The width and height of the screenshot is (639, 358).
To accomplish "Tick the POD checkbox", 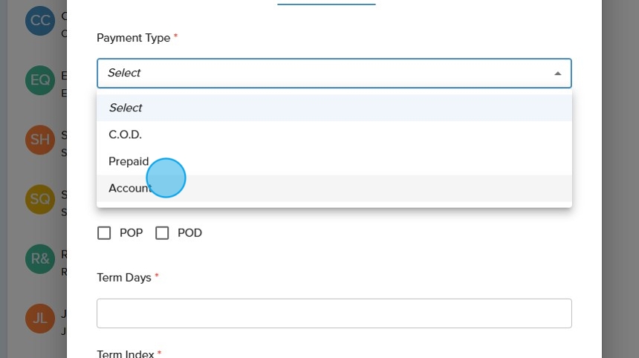I will pyautogui.click(x=162, y=233).
